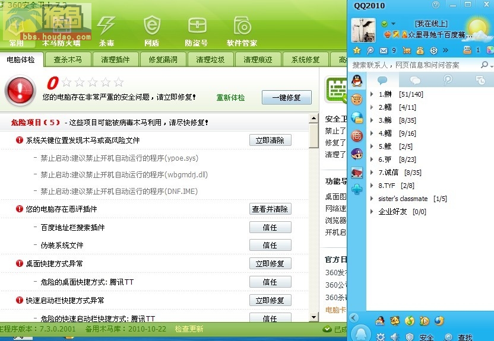The image size is (494, 341).
Task: Switch to the 清理插件 tab
Action: (115, 59)
